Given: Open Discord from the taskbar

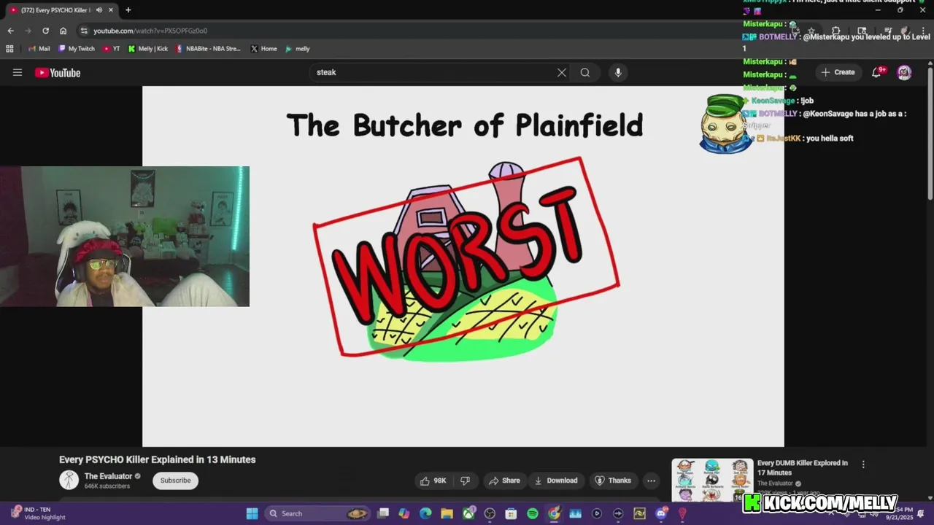Looking at the screenshot, I should tap(661, 513).
